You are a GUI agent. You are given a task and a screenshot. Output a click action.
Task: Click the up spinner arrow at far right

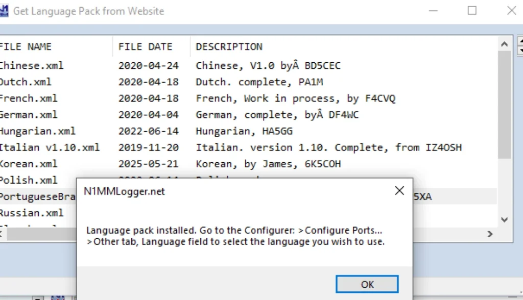(520, 42)
